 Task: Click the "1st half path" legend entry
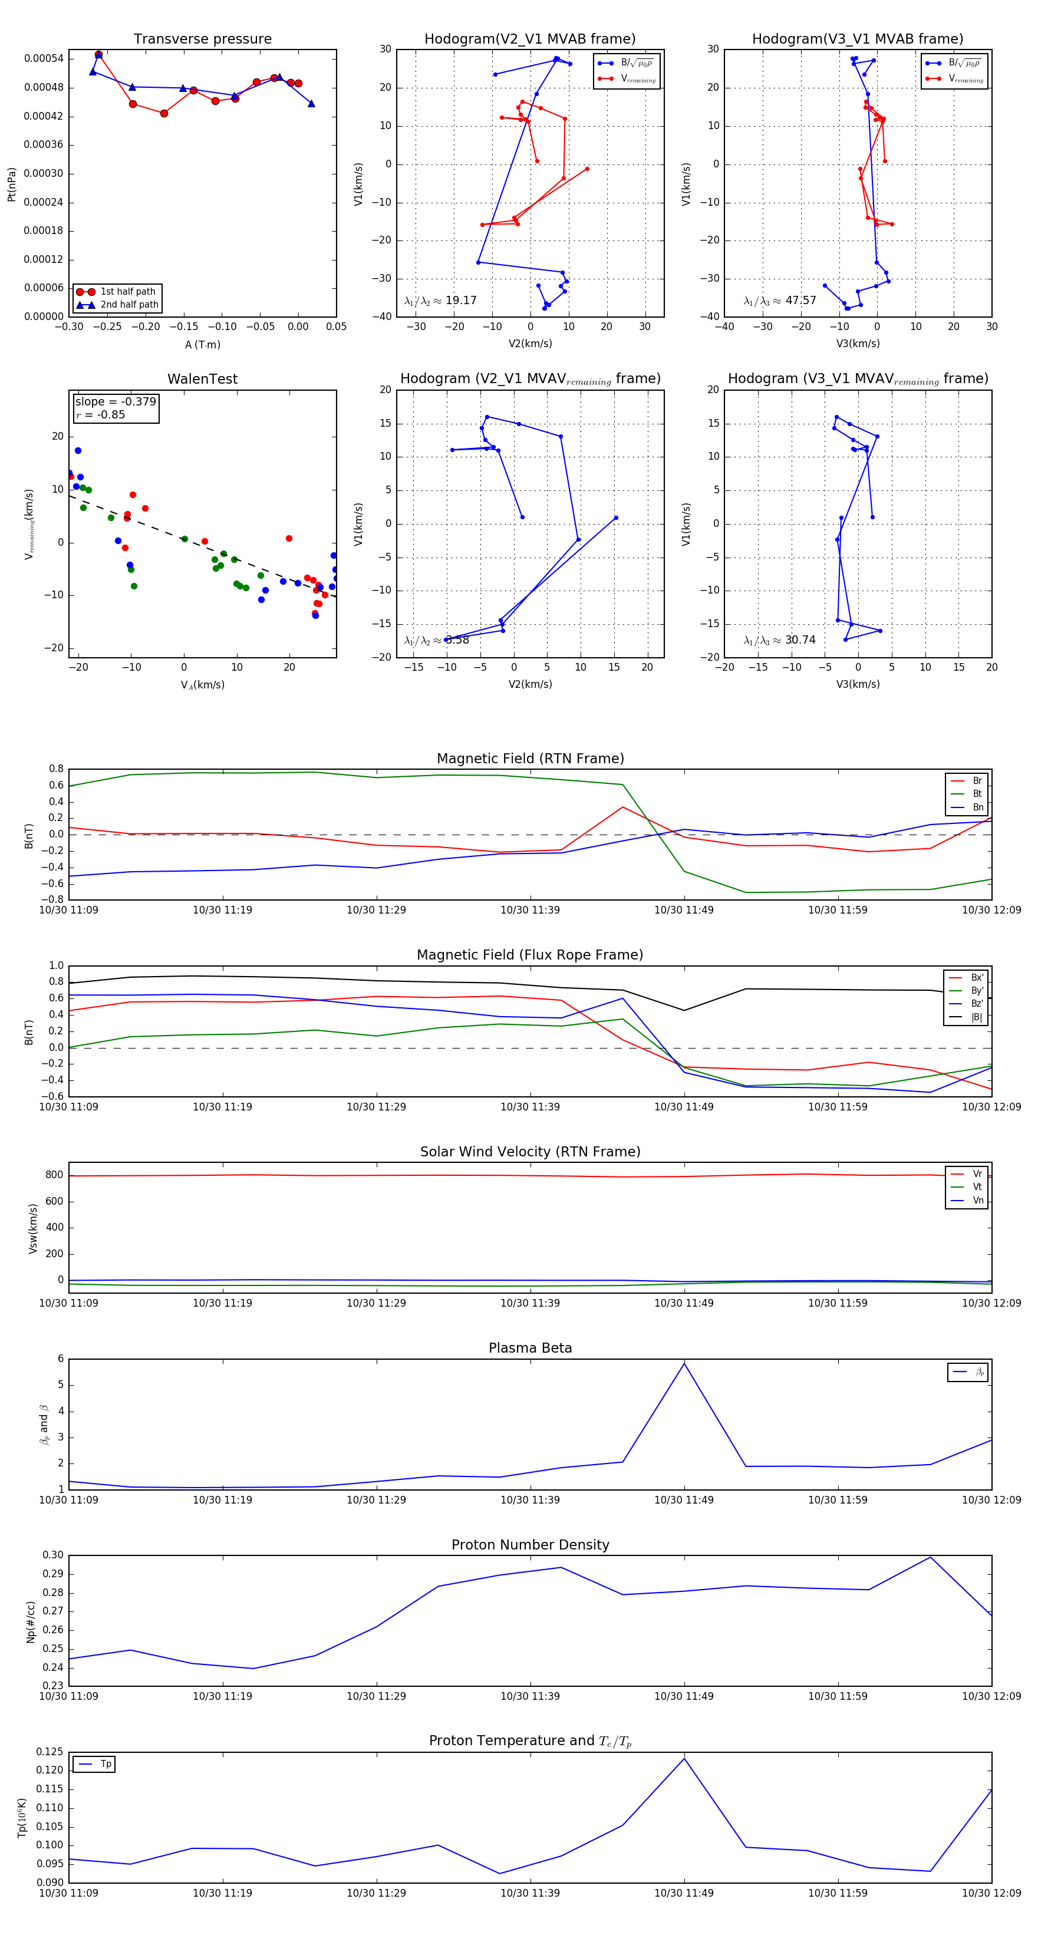coord(117,291)
